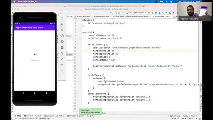Open the Device File Explorer side tab

(201, 104)
